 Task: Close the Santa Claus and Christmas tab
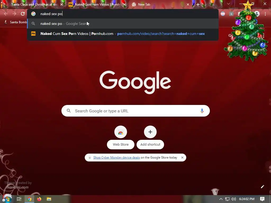coord(61,4)
